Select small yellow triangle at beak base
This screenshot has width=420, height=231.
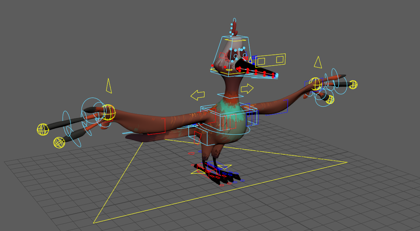coord(251,60)
